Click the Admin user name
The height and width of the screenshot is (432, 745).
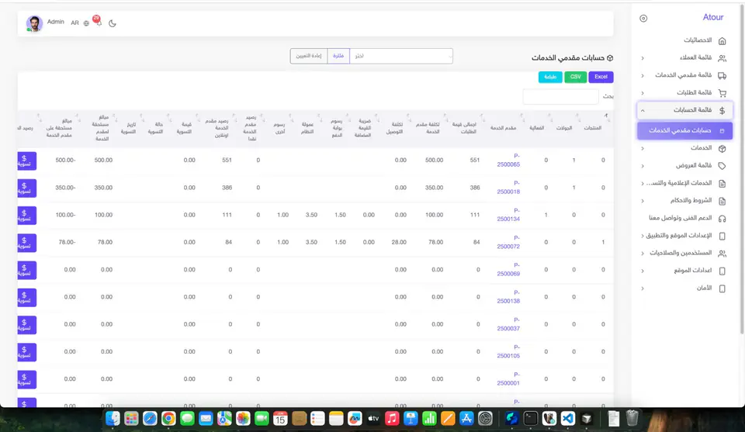point(56,22)
